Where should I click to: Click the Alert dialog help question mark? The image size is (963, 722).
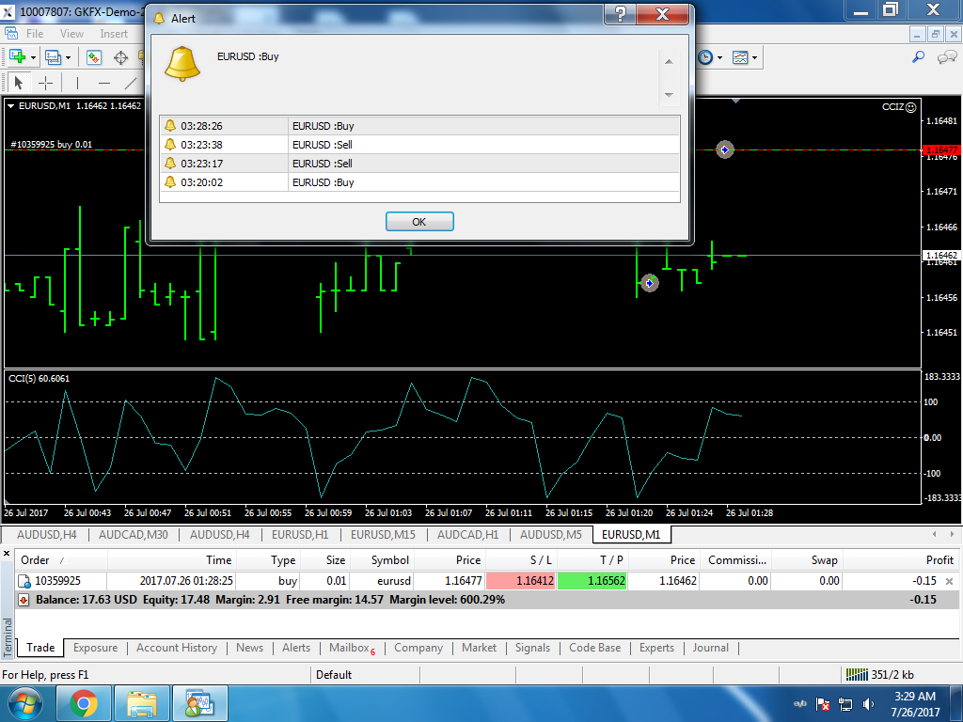pos(621,14)
